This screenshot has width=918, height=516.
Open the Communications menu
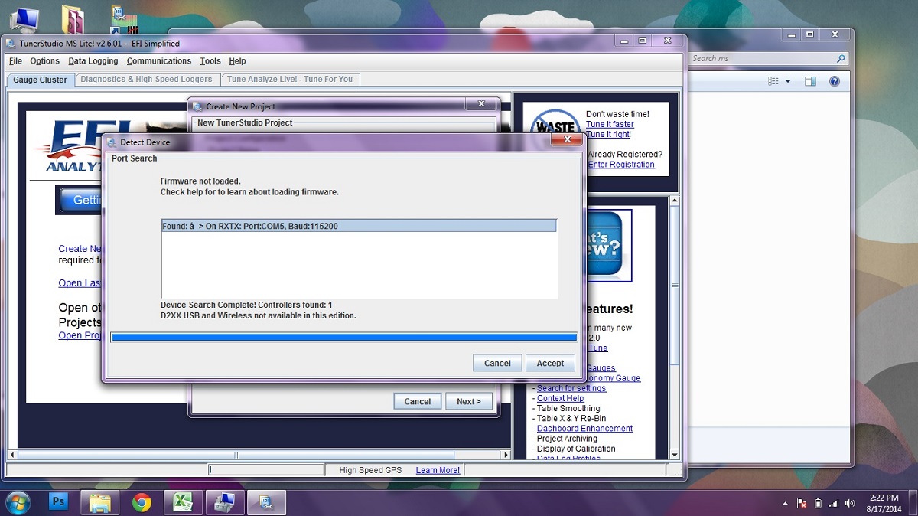click(x=159, y=61)
